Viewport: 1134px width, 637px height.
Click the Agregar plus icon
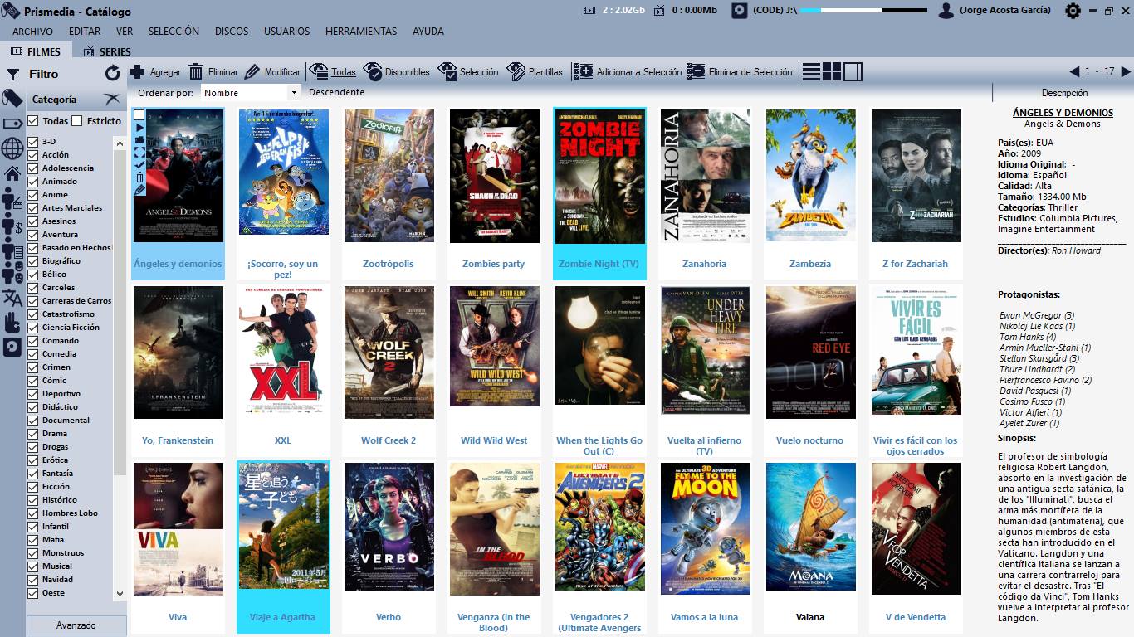coord(138,72)
